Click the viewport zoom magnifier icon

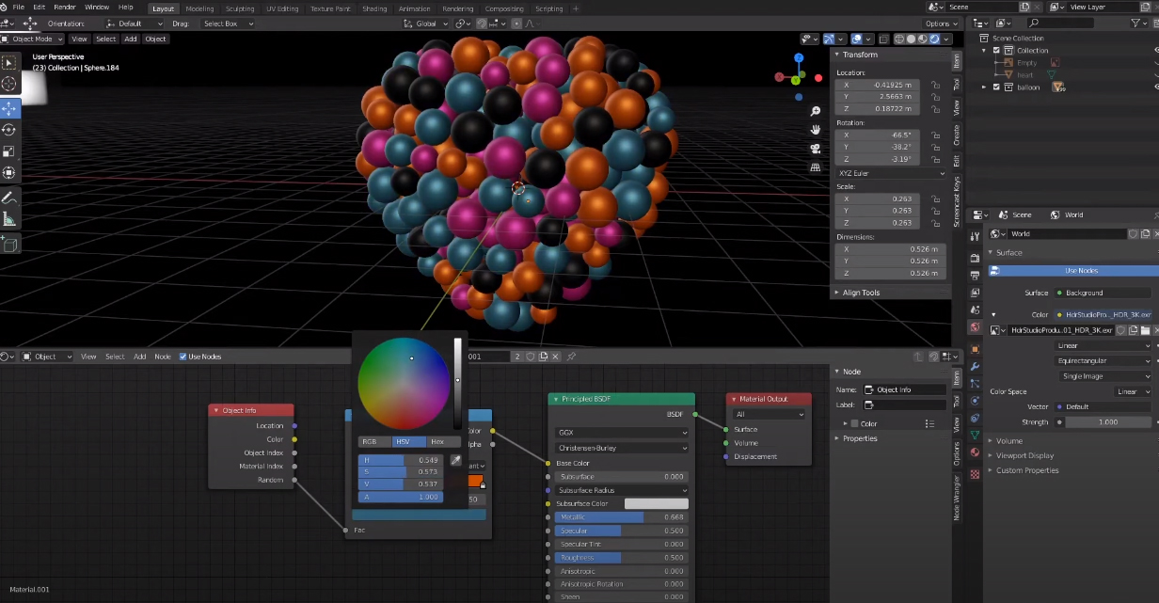click(816, 111)
